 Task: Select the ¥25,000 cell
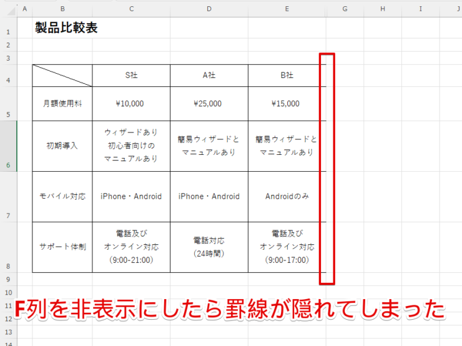point(209,104)
